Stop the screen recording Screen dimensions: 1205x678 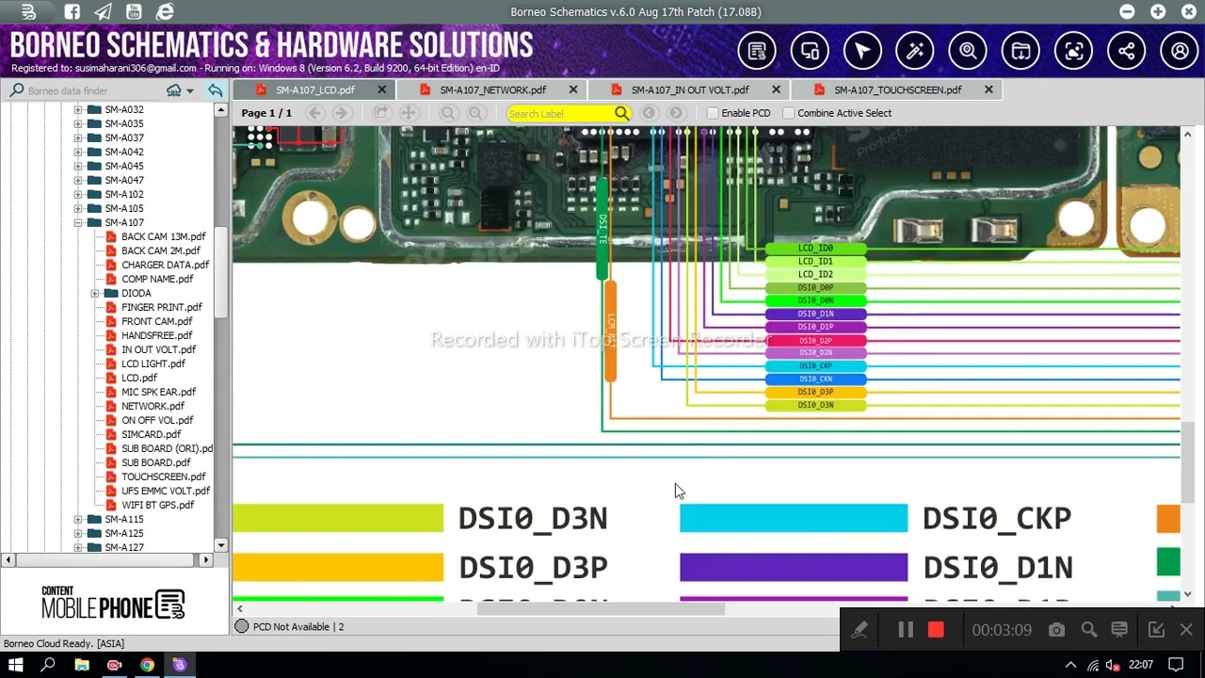click(936, 630)
